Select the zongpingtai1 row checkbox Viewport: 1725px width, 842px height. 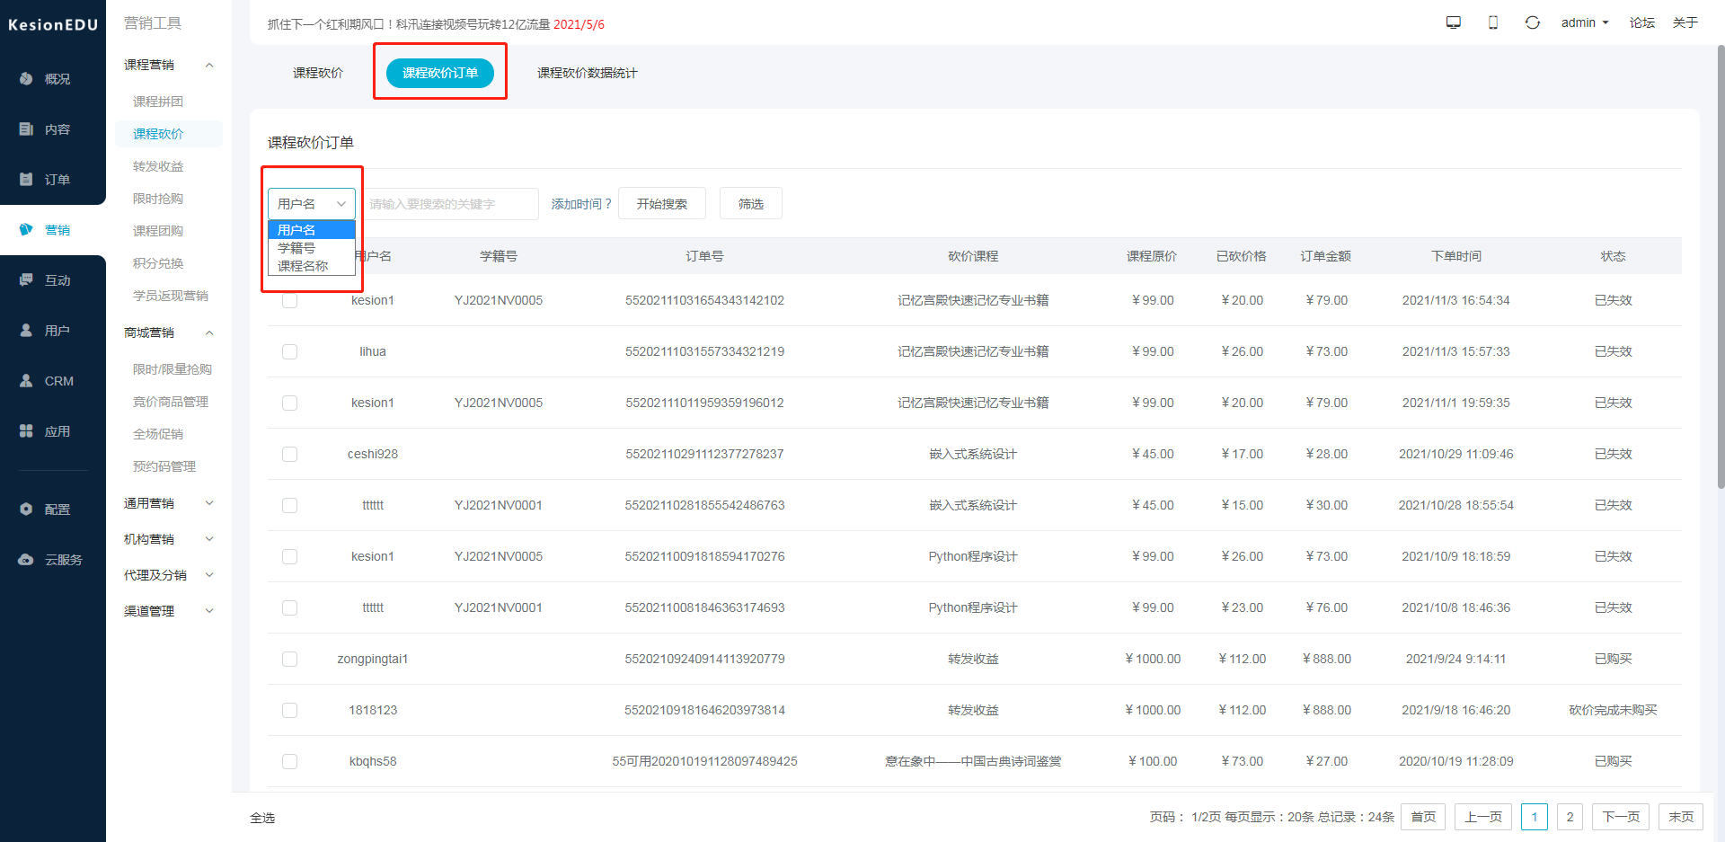coord(289,659)
